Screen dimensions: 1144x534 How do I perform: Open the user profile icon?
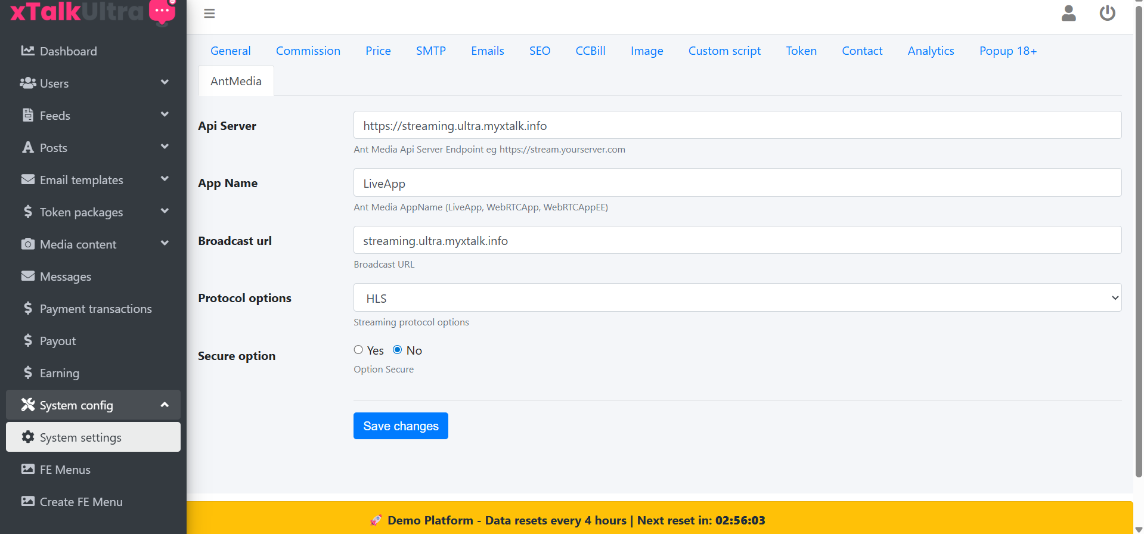1068,13
